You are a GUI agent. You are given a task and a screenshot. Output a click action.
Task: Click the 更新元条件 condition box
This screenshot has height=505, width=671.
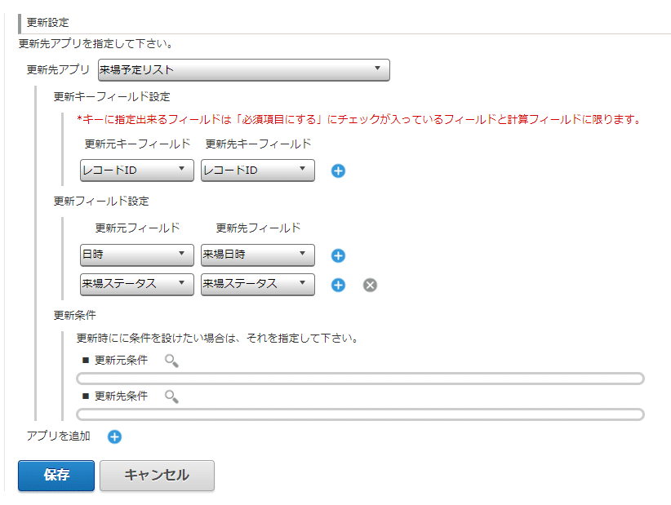(360, 379)
